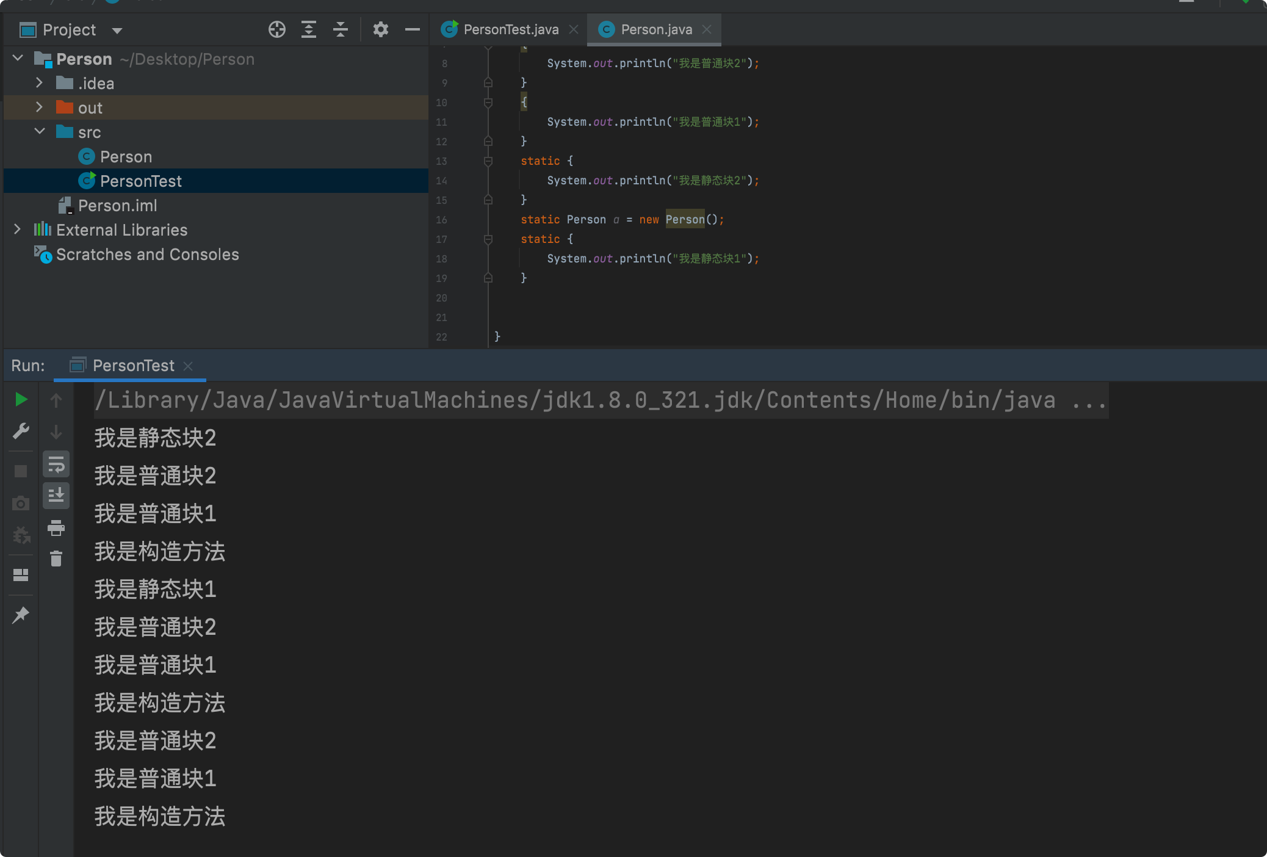Print the console contents
Viewport: 1267px width, 857px height.
click(57, 529)
